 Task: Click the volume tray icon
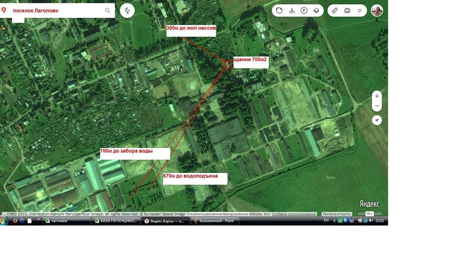click(371, 220)
